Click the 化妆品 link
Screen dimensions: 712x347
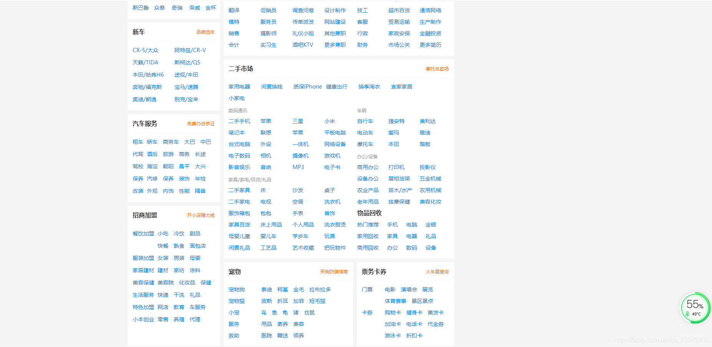[187, 283]
